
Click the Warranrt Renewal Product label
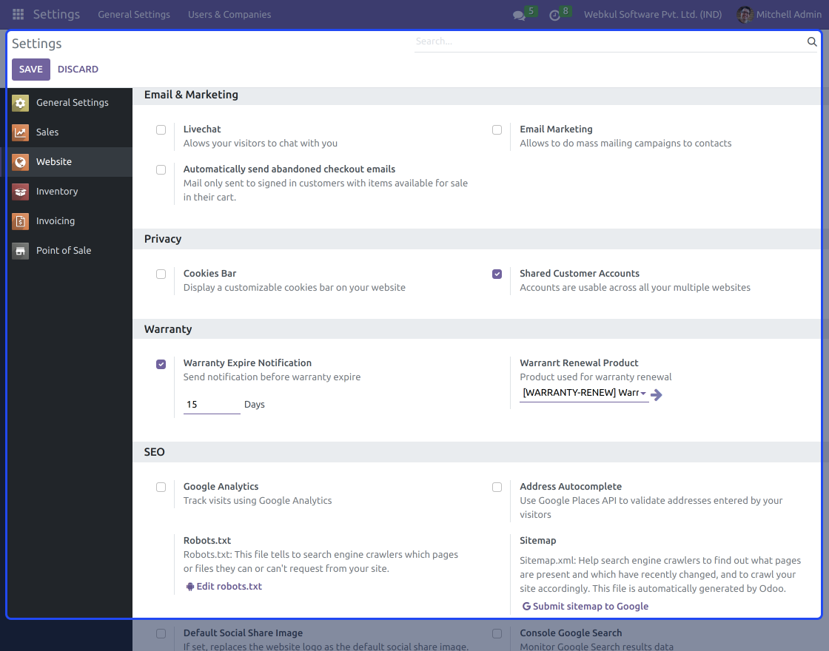pyautogui.click(x=579, y=363)
